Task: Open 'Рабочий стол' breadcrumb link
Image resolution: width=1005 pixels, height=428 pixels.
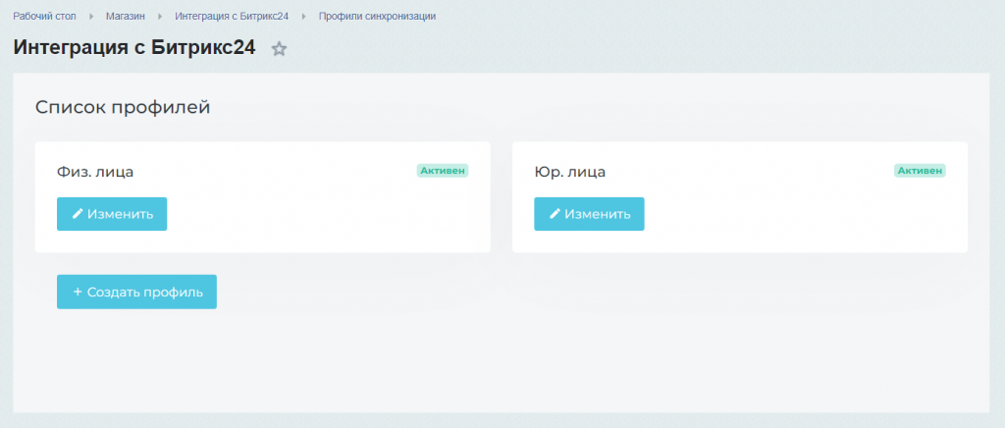Action: (x=45, y=16)
